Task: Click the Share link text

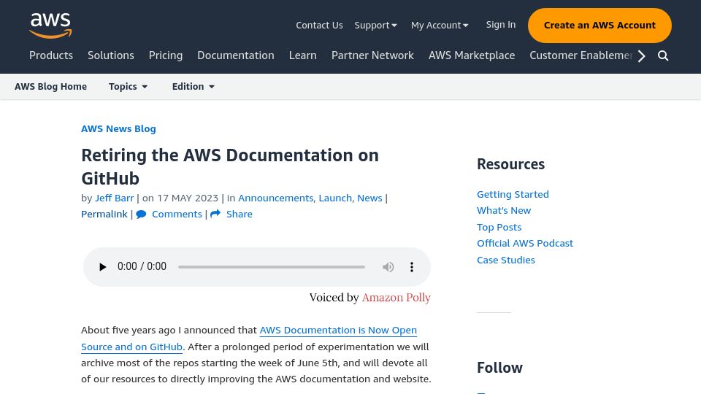Action: click(x=240, y=214)
